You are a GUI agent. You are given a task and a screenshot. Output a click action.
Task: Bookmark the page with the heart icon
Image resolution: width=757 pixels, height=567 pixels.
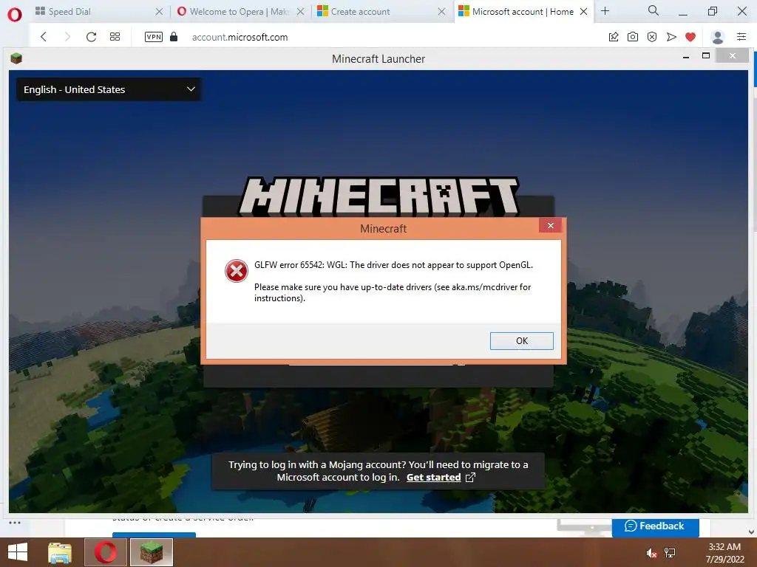(690, 37)
